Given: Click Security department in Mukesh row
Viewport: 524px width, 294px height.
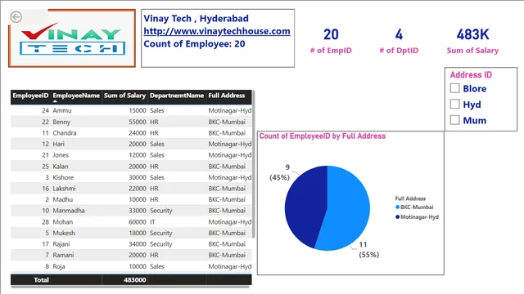Looking at the screenshot, I should (x=161, y=233).
